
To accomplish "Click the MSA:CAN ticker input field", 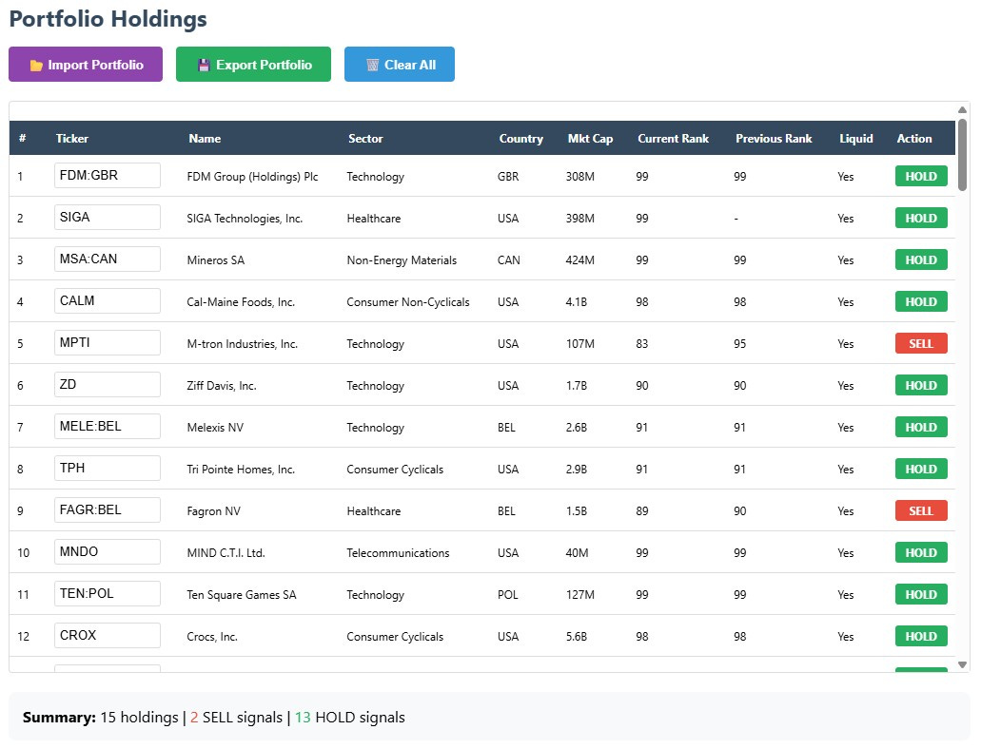I will point(107,259).
